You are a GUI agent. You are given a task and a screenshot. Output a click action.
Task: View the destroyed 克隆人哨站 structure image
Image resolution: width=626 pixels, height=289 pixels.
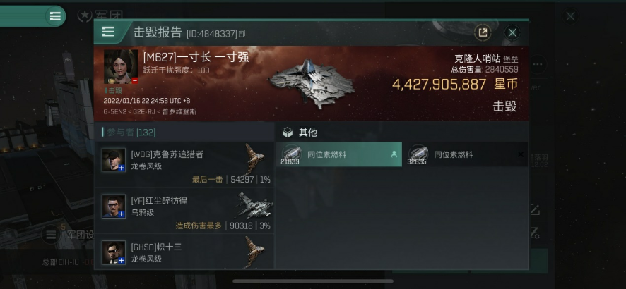point(312,84)
